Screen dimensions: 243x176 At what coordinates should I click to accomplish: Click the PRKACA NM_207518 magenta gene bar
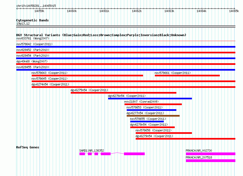211,161
